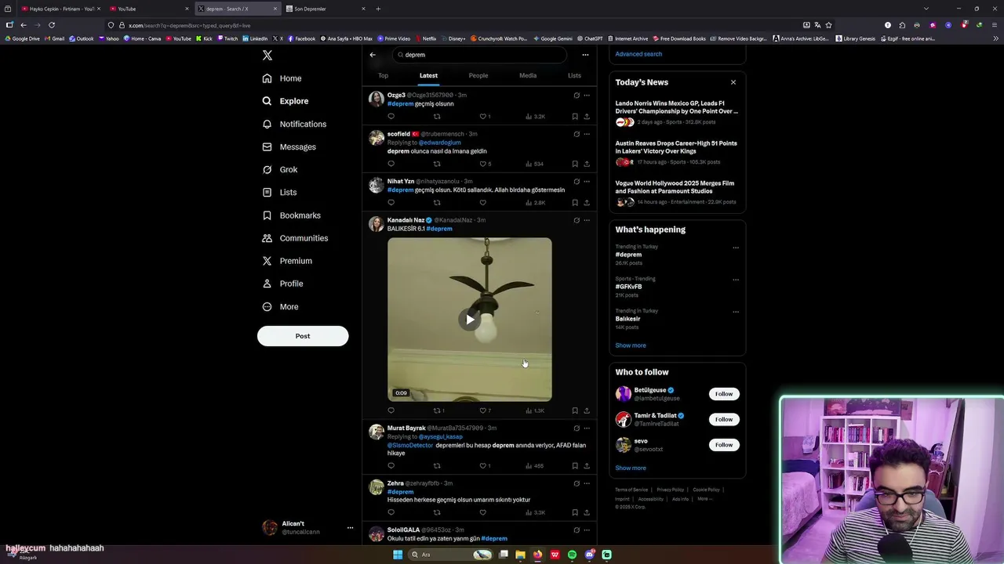This screenshot has height=564, width=1004.
Task: Open Notifications in the sidebar
Action: (x=294, y=124)
